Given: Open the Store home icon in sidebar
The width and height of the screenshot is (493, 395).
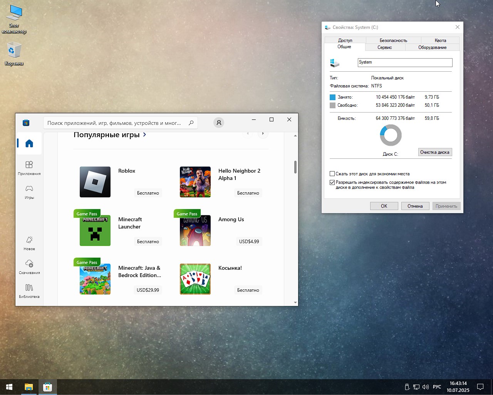Looking at the screenshot, I should click(29, 143).
